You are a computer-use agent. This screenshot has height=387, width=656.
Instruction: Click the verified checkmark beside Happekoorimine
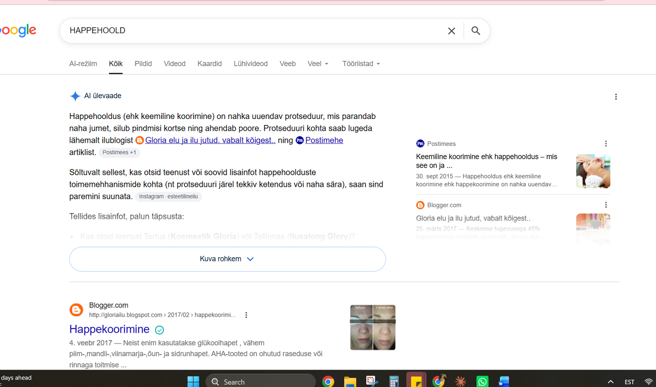pos(159,330)
